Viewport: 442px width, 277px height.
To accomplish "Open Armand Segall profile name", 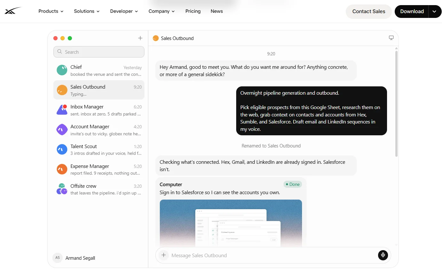I will click(80, 258).
